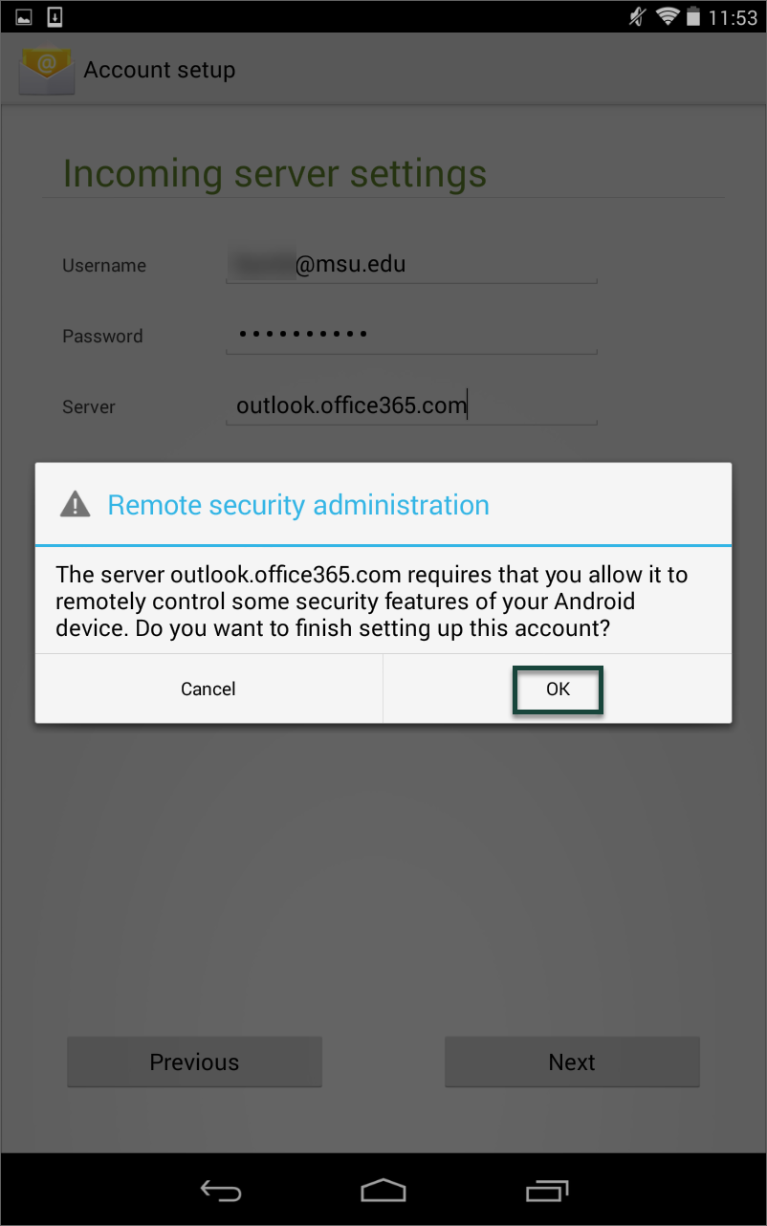Click the warning triangle icon in the dialog
Image resolution: width=767 pixels, height=1226 pixels.
coord(75,504)
